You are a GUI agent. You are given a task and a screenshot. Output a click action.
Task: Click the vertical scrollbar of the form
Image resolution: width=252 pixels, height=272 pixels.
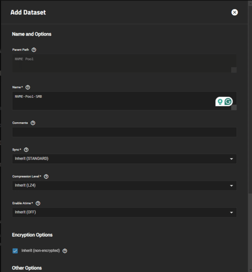(250, 97)
